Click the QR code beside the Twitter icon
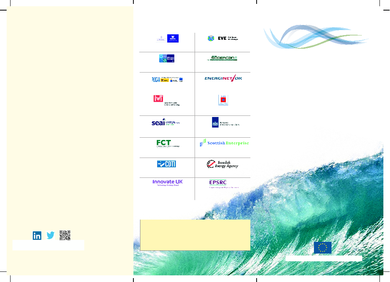390x282 pixels. [65, 235]
